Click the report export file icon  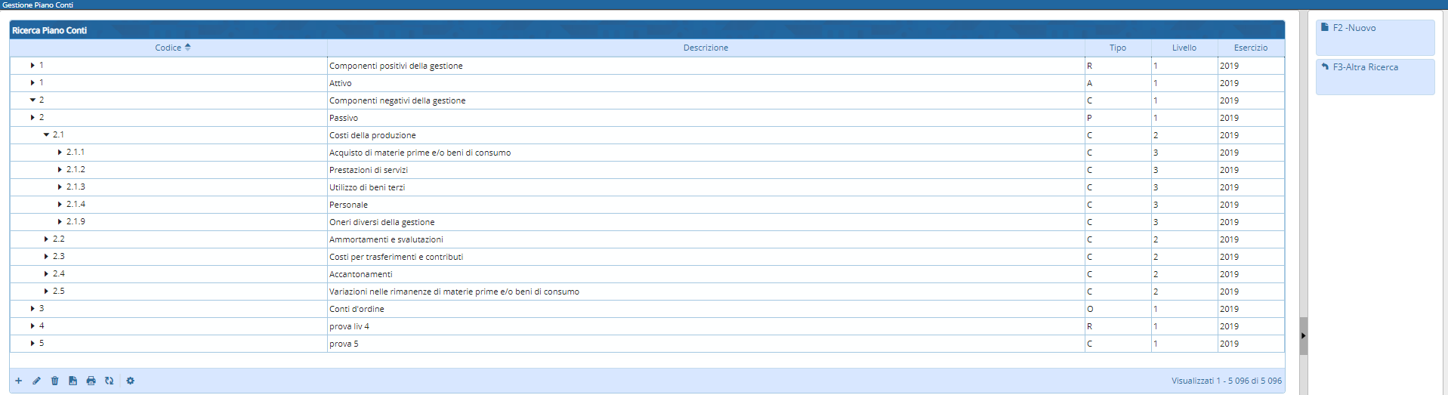point(73,381)
